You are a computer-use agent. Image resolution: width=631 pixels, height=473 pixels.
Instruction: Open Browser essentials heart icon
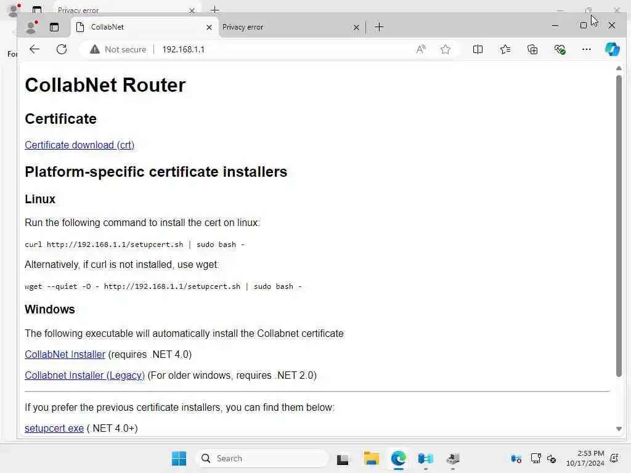pyautogui.click(x=560, y=49)
